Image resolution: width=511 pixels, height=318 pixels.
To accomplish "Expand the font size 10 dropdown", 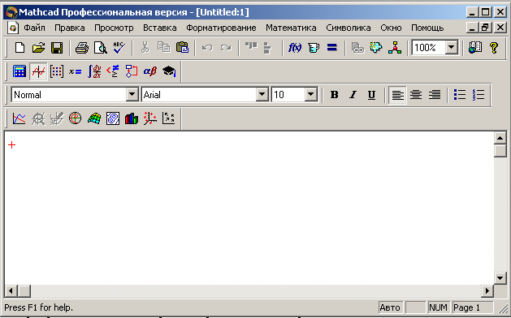I will [311, 95].
